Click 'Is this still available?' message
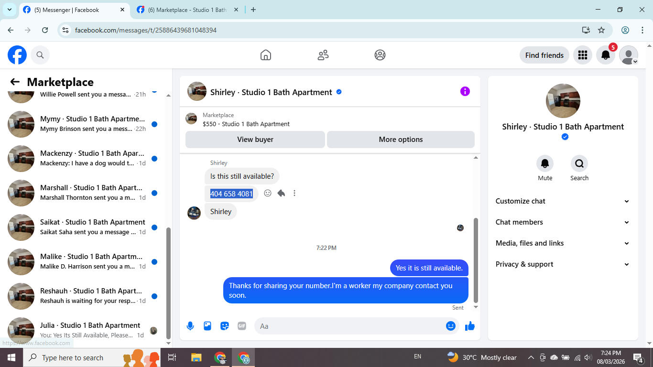The width and height of the screenshot is (653, 367). coord(242,176)
